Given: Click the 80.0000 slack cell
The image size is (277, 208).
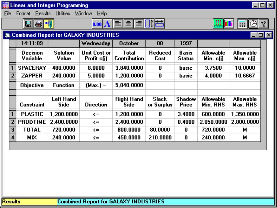Looking at the screenshot, I should [160, 130].
